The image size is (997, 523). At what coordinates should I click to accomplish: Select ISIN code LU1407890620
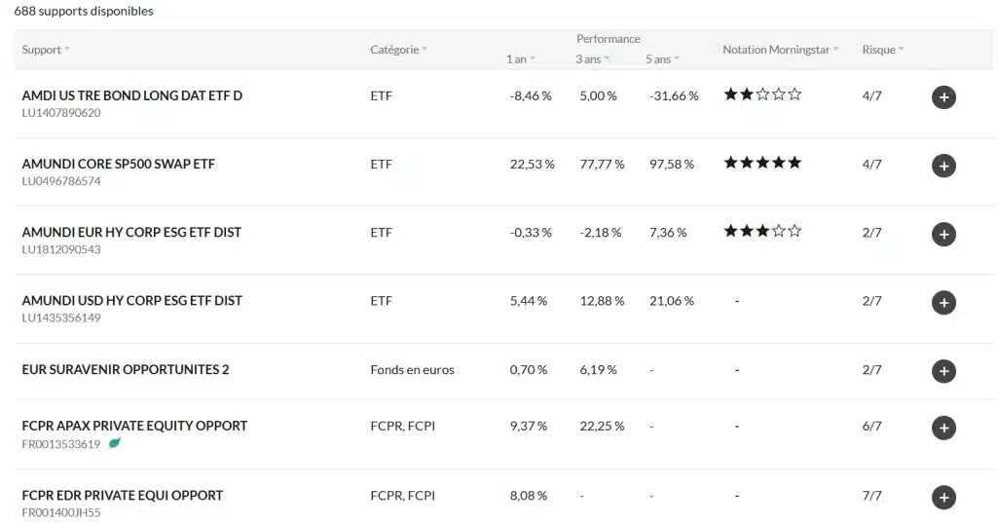click(61, 113)
